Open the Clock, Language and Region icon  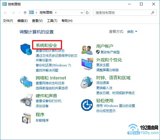[86, 82]
